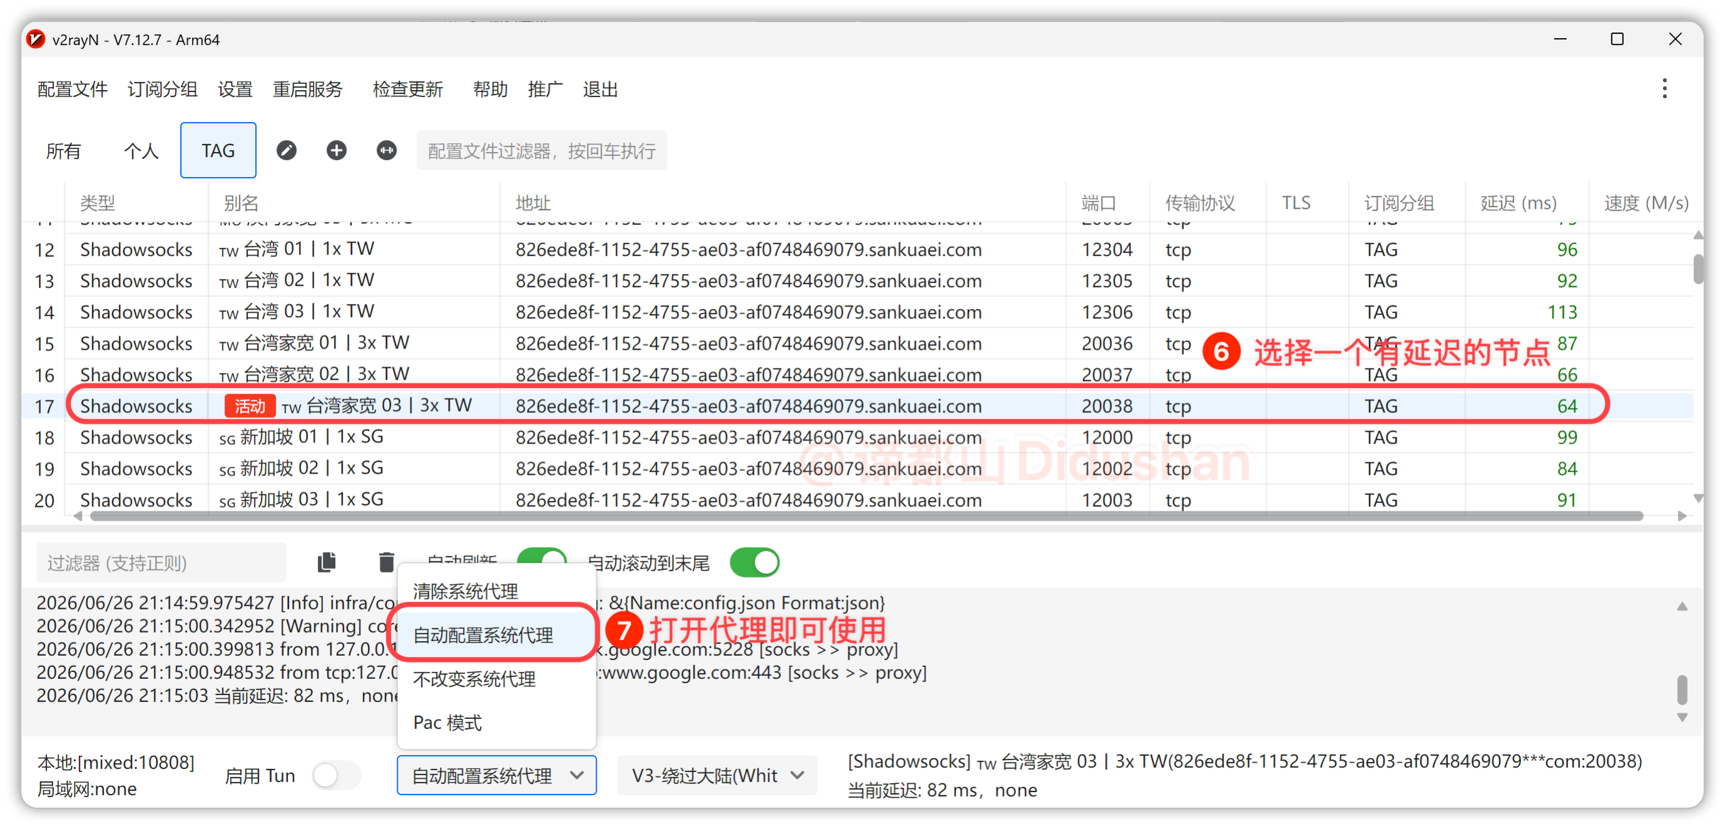The image size is (1725, 829).
Task: Click latency value 113
Action: click(1562, 312)
